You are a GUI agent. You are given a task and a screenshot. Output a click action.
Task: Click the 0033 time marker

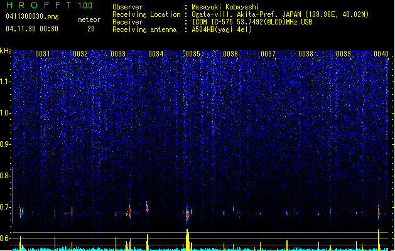tap(118, 54)
